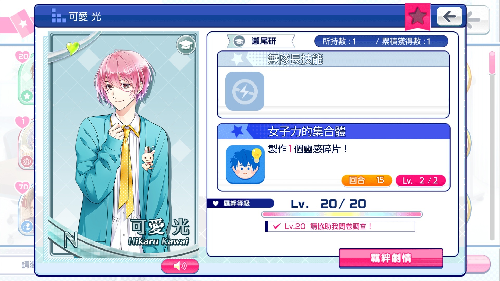This screenshot has width=500, height=281.
Task: Play the character voice speaker button
Action: (x=180, y=266)
